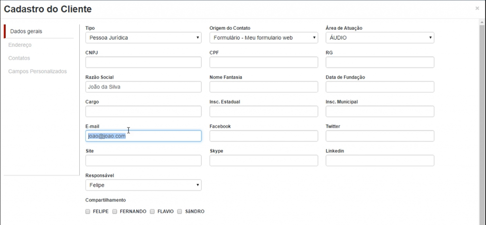Image resolution: width=486 pixels, height=225 pixels.
Task: Expand the Origem do Contato dropdown
Action: point(263,38)
